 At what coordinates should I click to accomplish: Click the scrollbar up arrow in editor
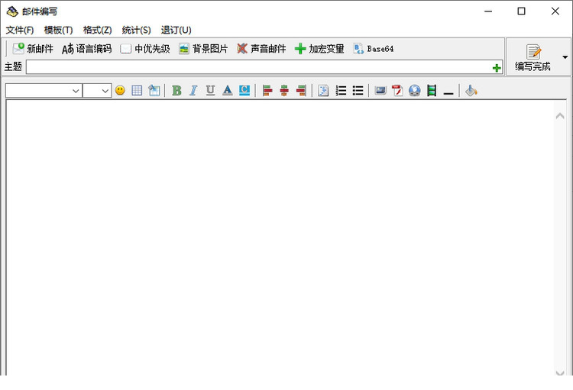(x=560, y=116)
